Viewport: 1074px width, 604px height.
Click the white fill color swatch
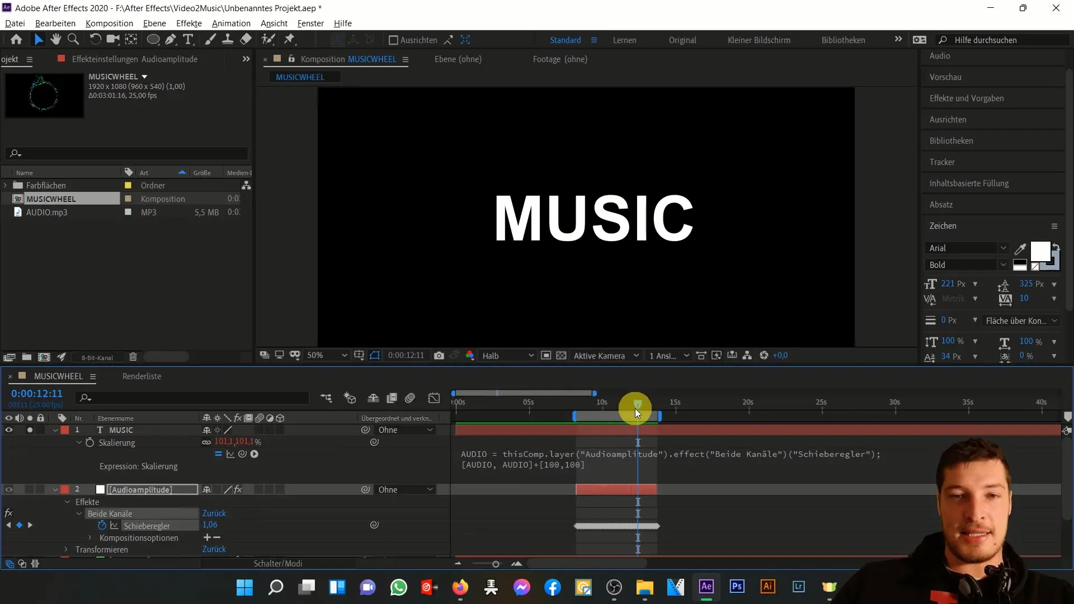coord(1040,252)
